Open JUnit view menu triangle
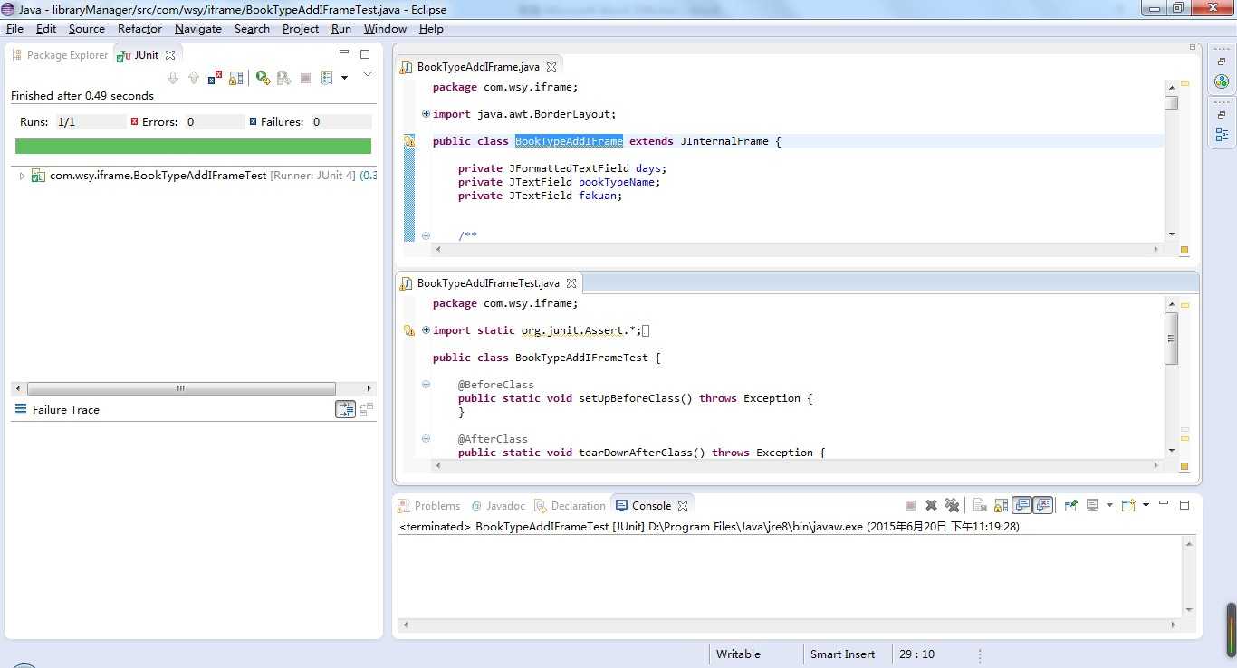Image resolution: width=1237 pixels, height=668 pixels. 368,74
